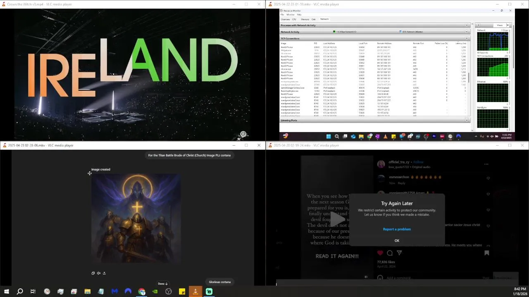Click the VLC cone taskbar icon

195,292
